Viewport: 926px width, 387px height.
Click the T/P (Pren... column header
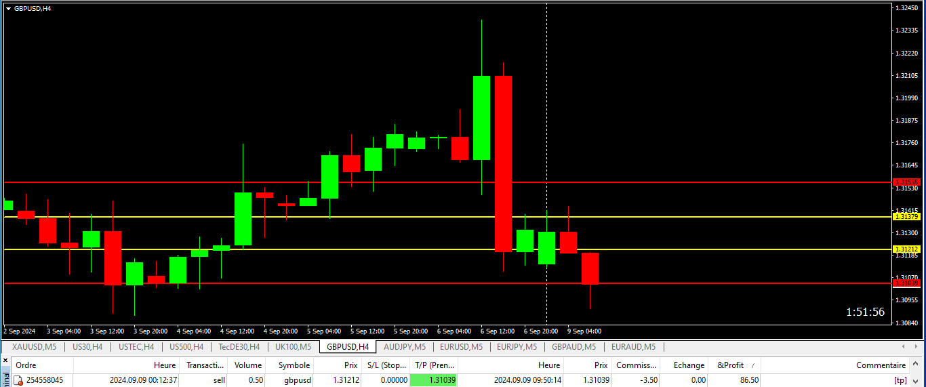coord(435,365)
